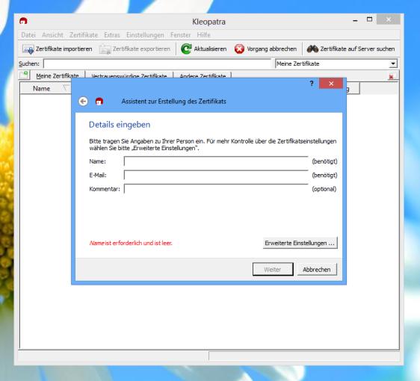Click the red close-tab icon on the tab bar

391,77
